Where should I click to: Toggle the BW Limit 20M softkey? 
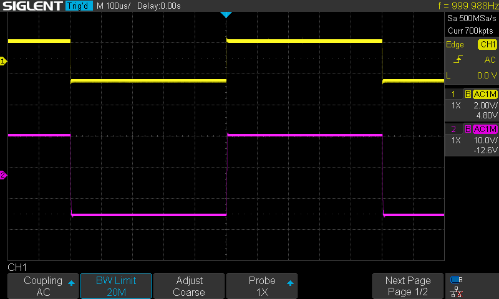click(x=116, y=286)
